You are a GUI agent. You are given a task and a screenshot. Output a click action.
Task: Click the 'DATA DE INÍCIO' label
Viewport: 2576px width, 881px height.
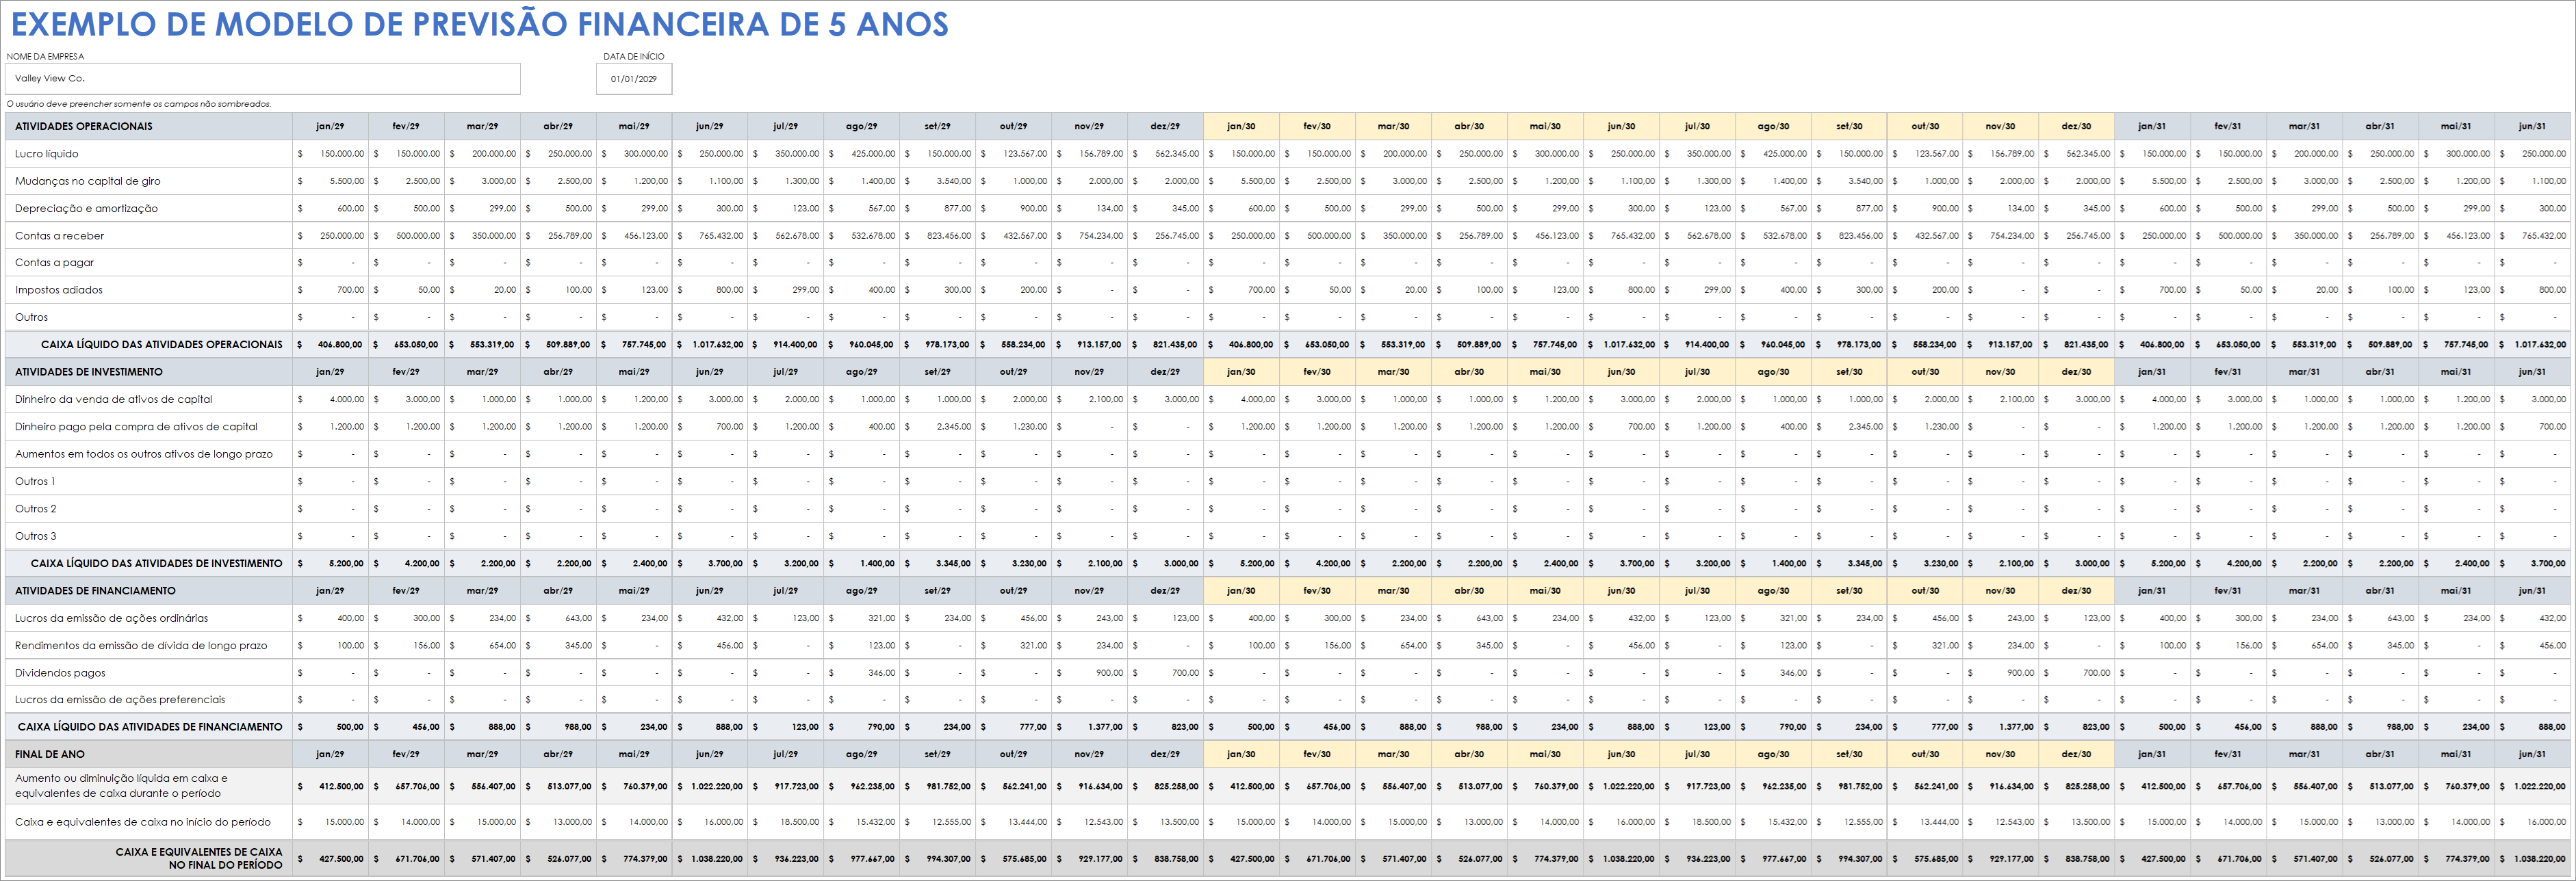click(x=633, y=56)
